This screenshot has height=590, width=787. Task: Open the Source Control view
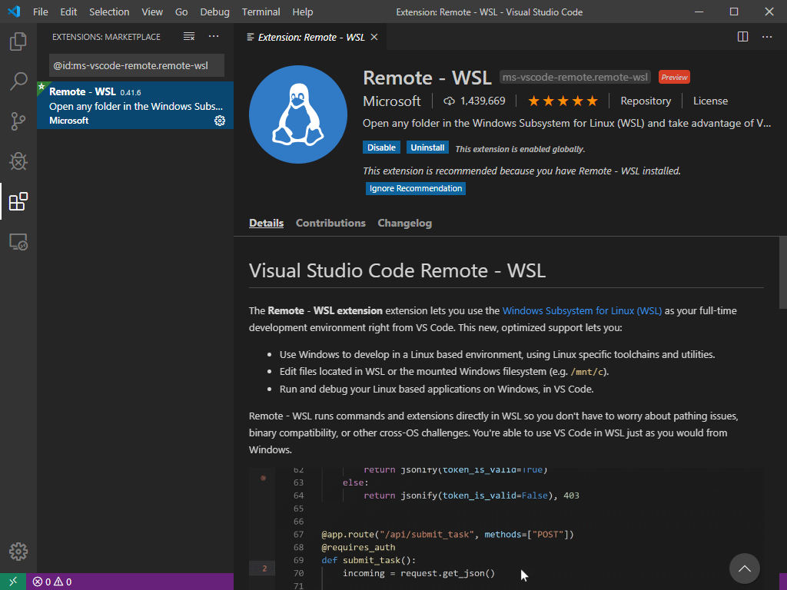pyautogui.click(x=18, y=121)
